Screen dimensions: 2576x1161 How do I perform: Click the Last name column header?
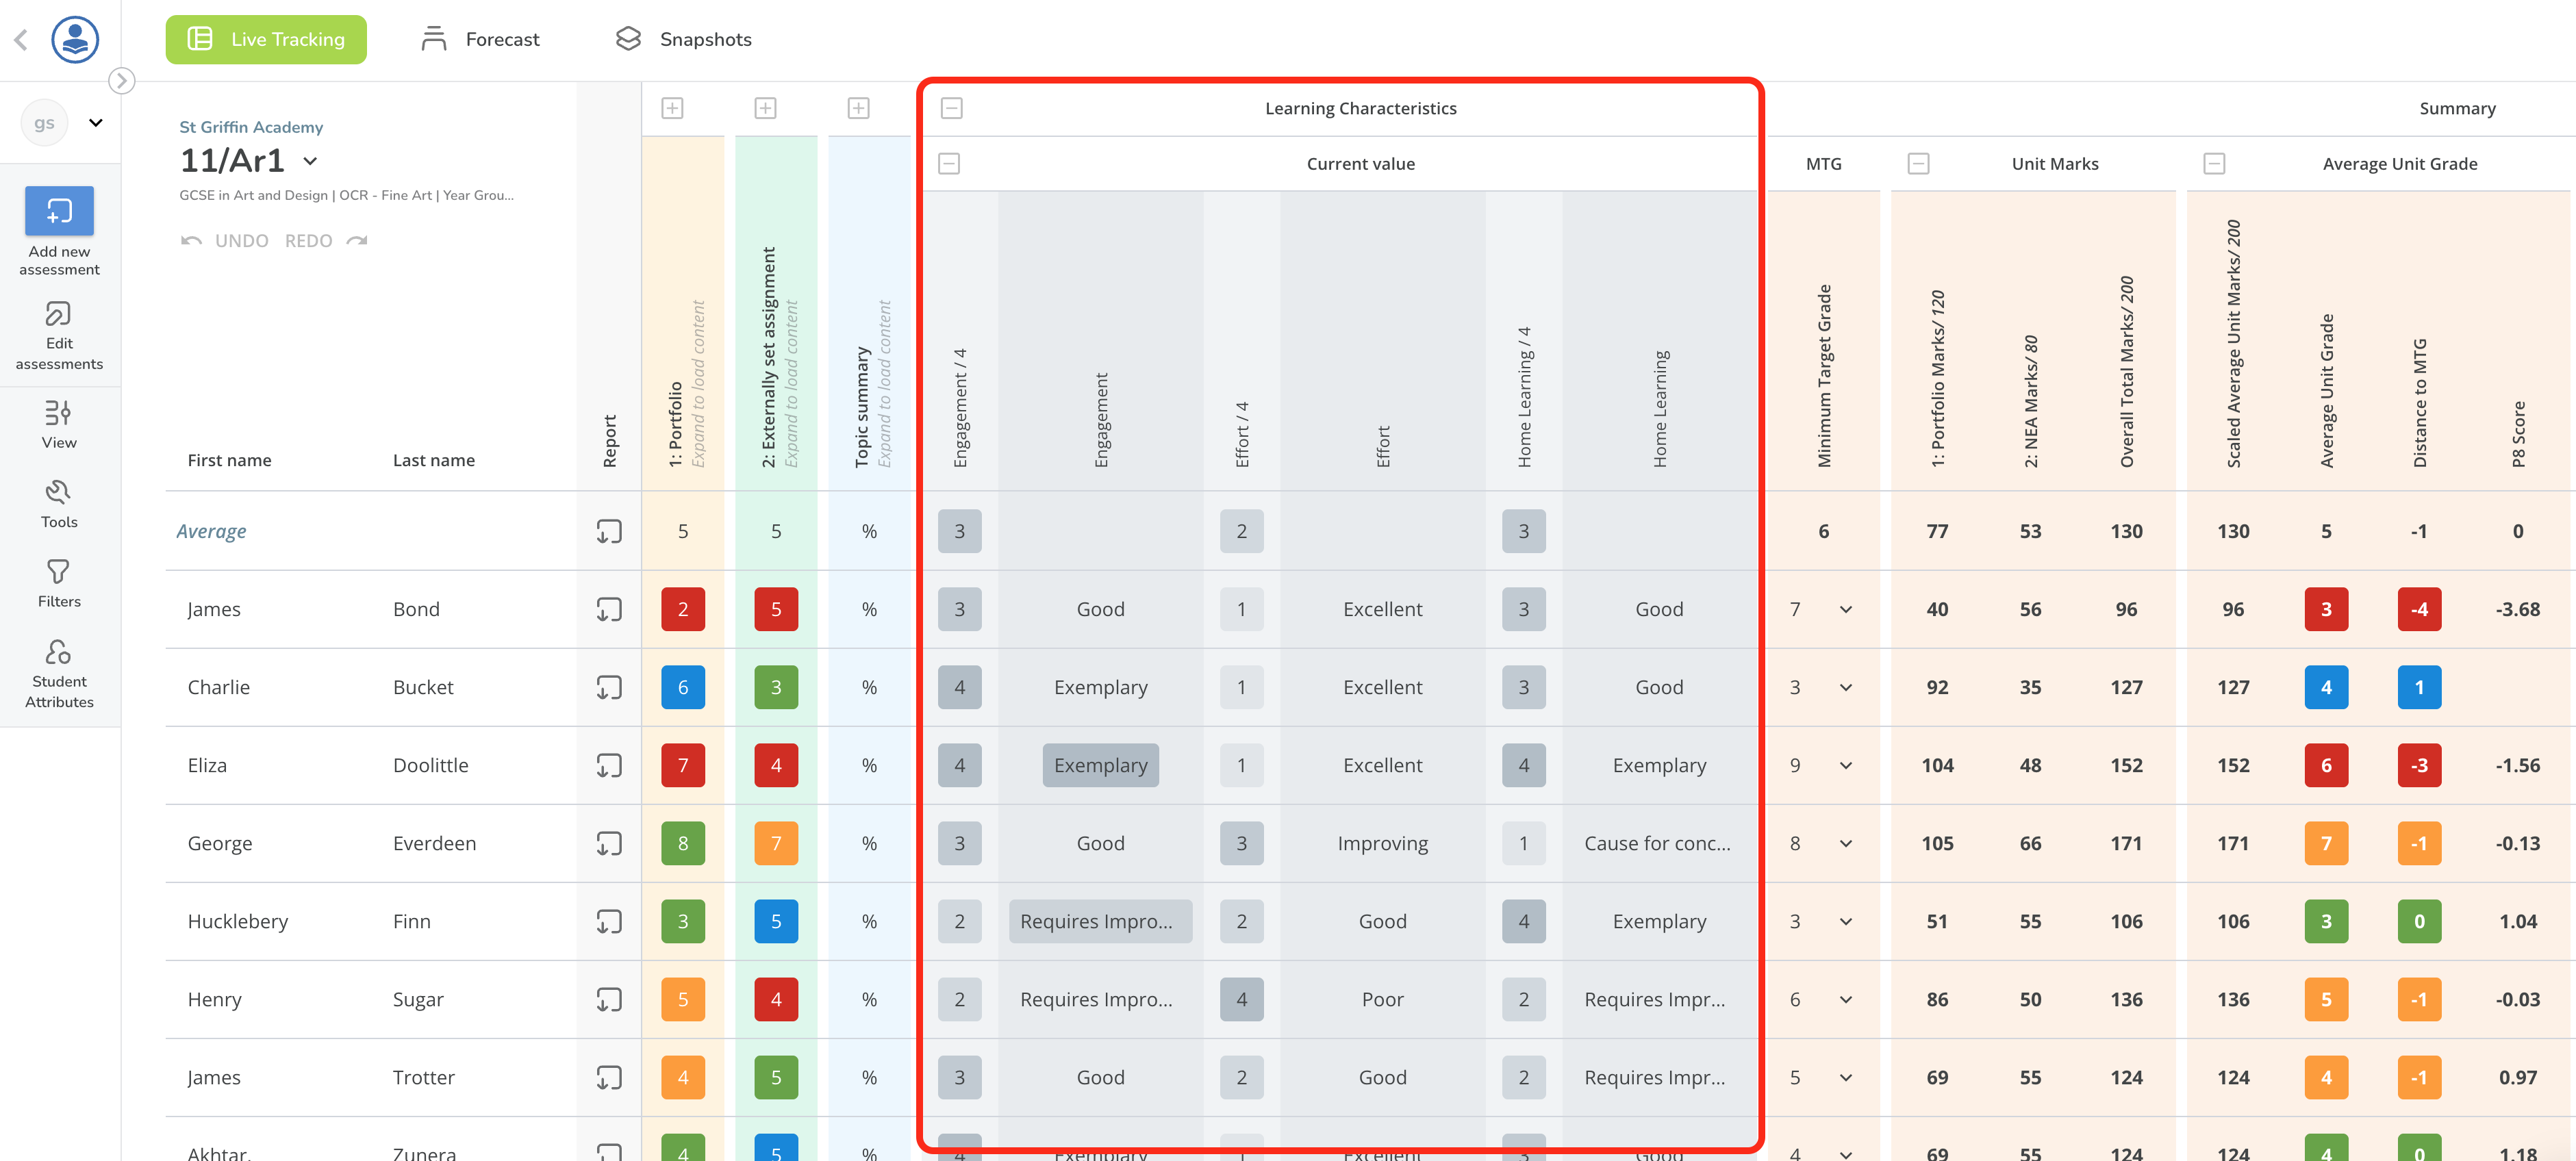click(433, 460)
